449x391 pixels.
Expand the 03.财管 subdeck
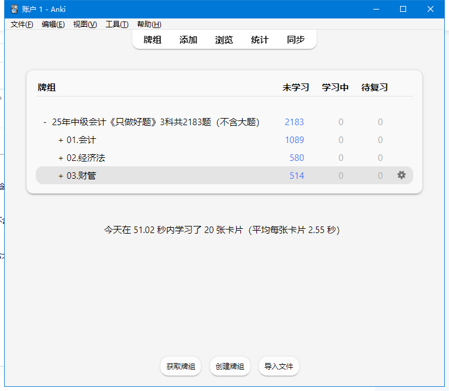(61, 176)
